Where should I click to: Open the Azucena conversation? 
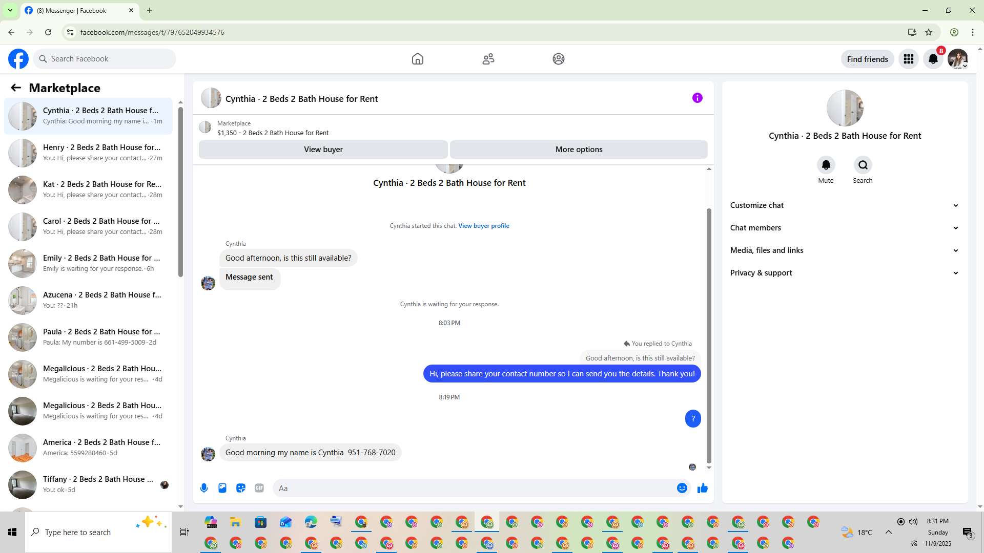(x=88, y=301)
